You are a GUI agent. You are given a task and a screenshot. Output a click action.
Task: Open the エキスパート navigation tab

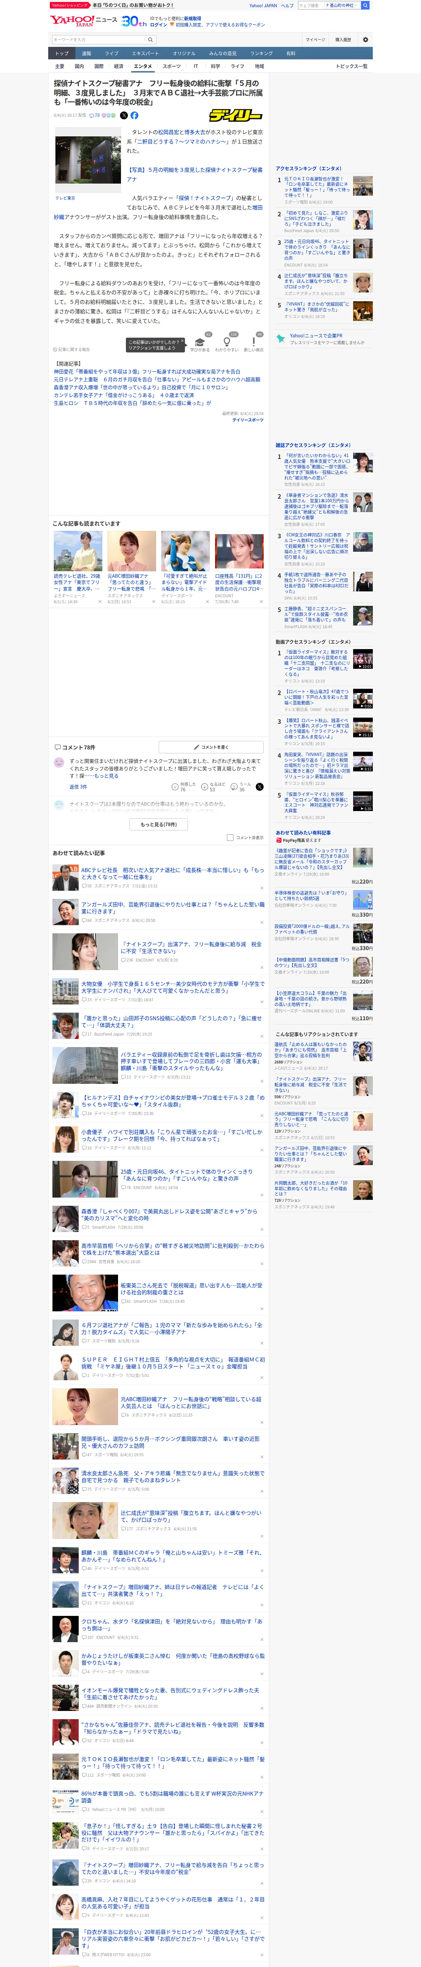coord(145,53)
